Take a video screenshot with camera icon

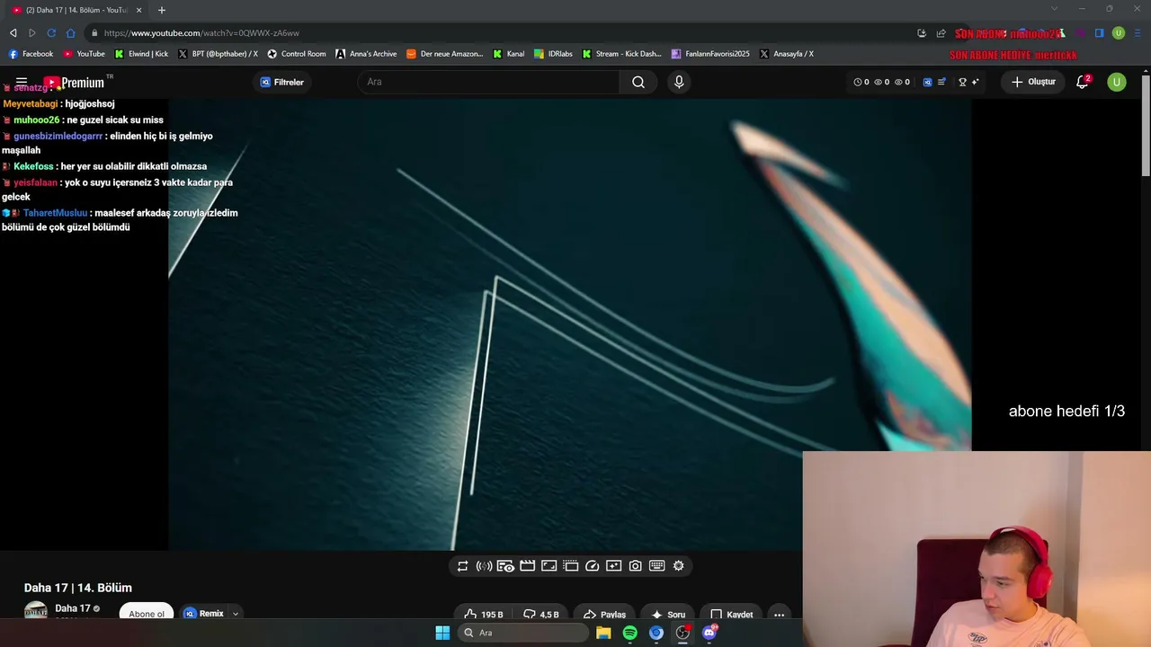pyautogui.click(x=635, y=566)
